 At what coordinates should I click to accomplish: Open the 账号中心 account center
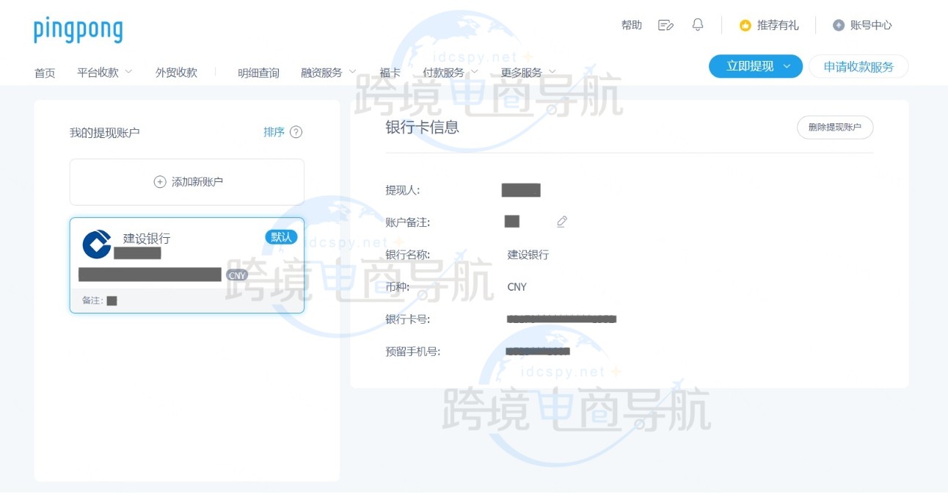pyautogui.click(x=869, y=24)
